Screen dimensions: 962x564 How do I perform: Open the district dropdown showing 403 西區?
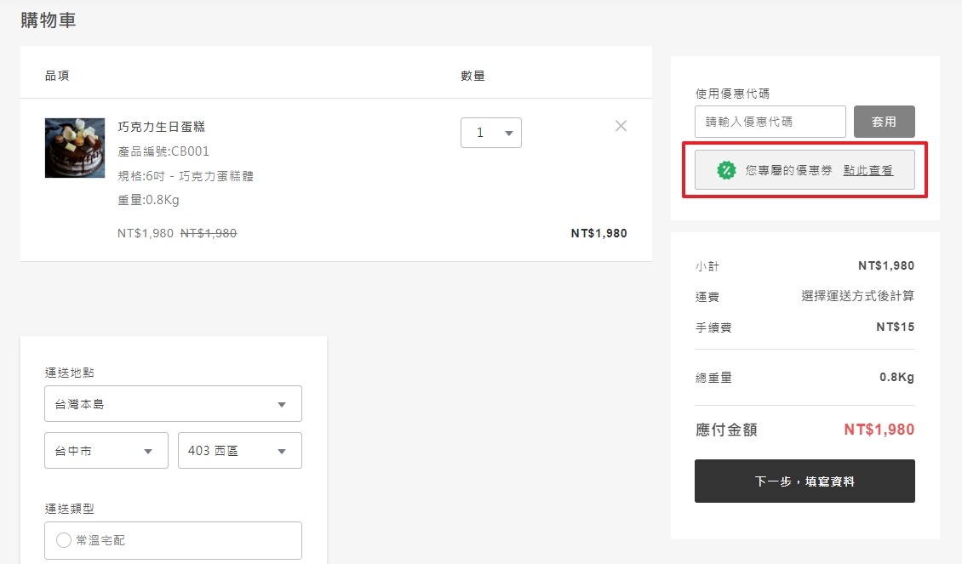point(239,450)
